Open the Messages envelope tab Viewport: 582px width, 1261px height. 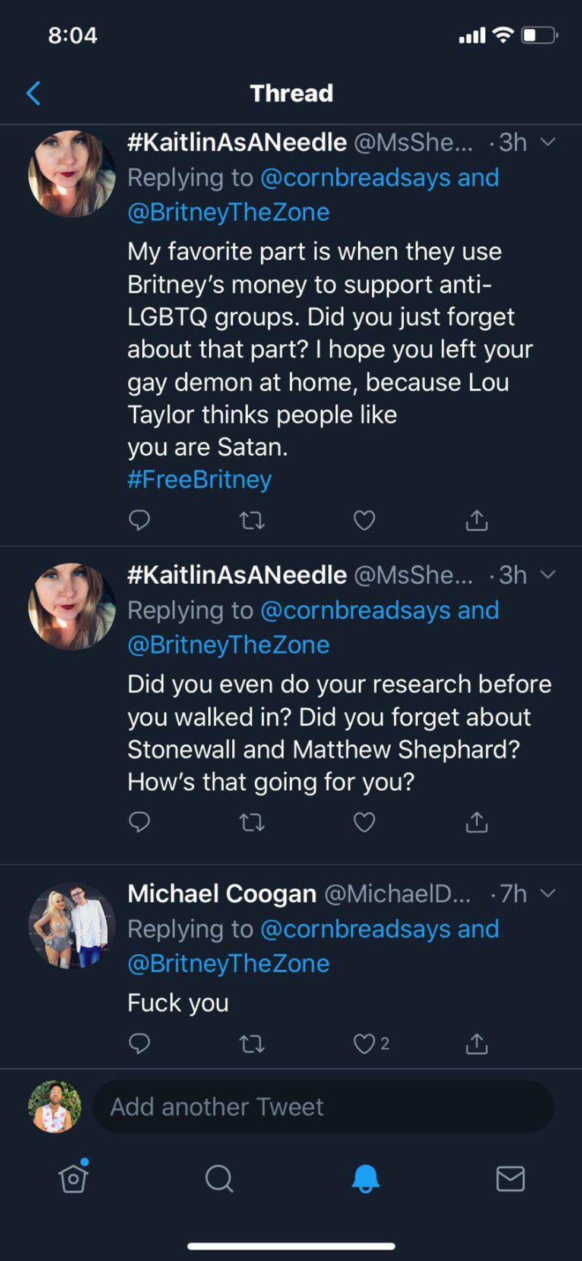click(510, 1178)
